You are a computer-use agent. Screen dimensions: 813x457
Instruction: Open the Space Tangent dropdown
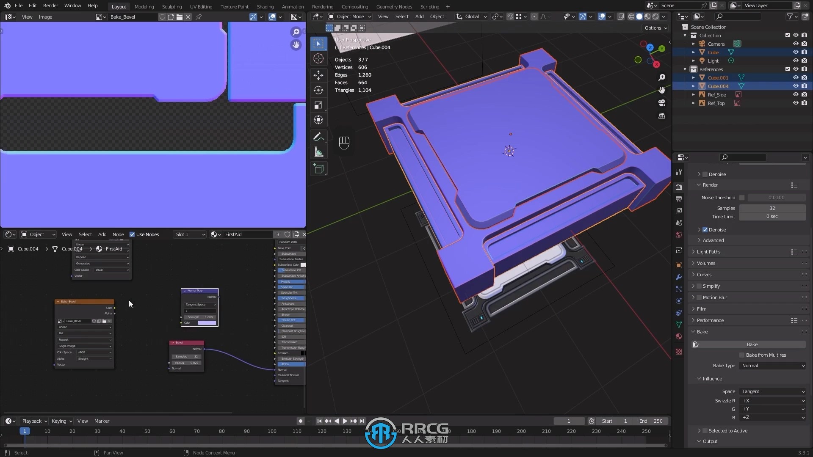coord(773,391)
